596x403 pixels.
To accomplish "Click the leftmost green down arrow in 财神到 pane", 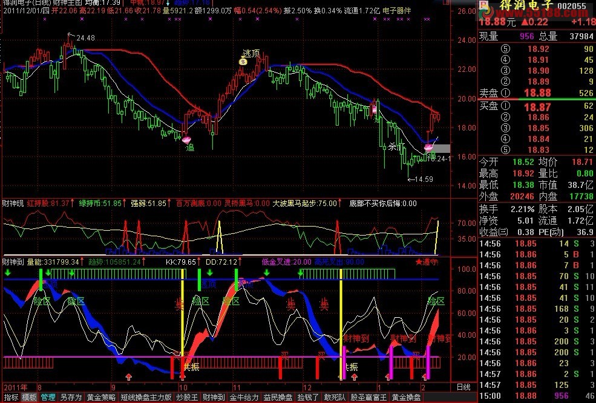I will tap(8, 273).
